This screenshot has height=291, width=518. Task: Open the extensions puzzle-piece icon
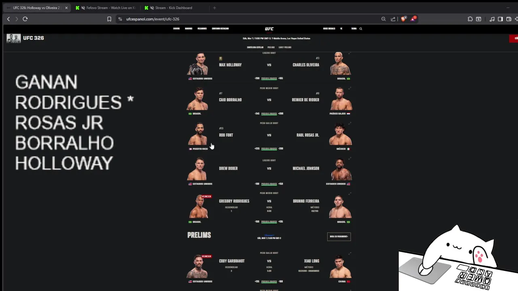470,19
